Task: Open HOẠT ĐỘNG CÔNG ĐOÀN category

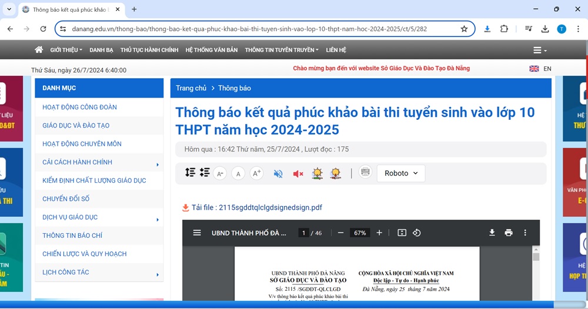Action: click(x=99, y=107)
